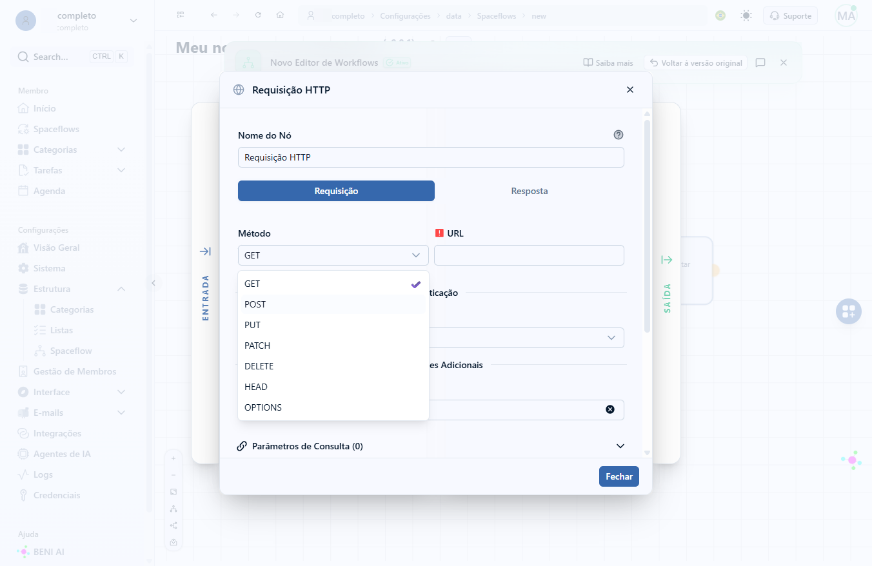Click the add-node grid plus icon
This screenshot has height=566, width=872.
coord(849,312)
